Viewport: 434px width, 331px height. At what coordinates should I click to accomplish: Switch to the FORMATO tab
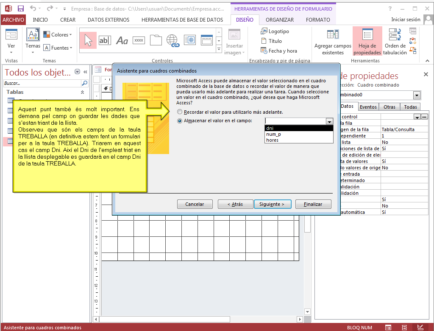pos(318,20)
